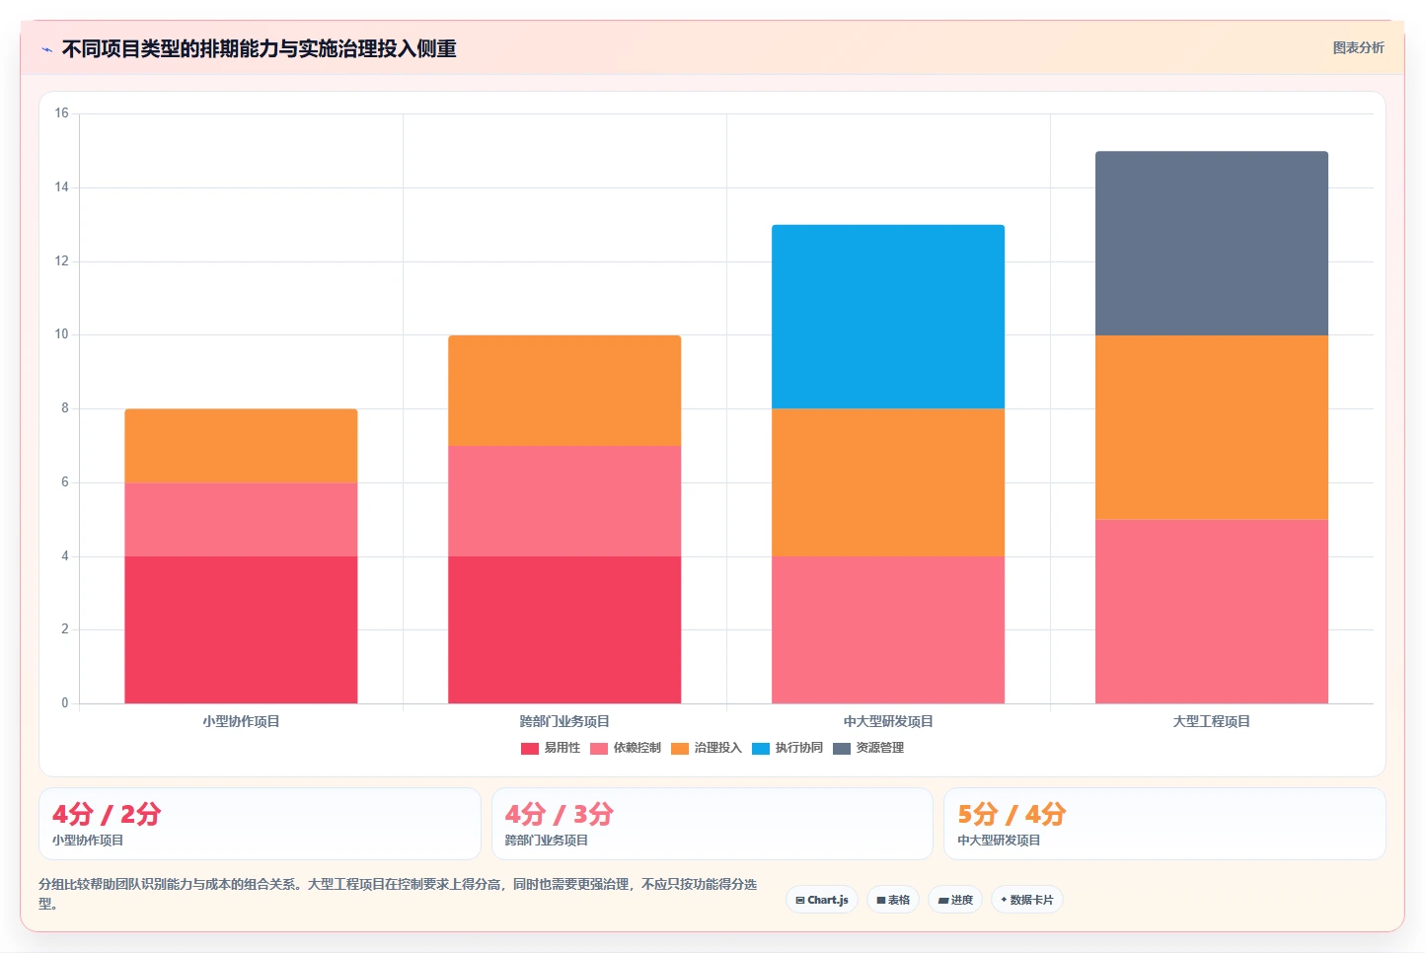1425x953 pixels.
Task: Open the 4分 / 3分 跨部门业务项目 stat card
Action: pos(712,824)
